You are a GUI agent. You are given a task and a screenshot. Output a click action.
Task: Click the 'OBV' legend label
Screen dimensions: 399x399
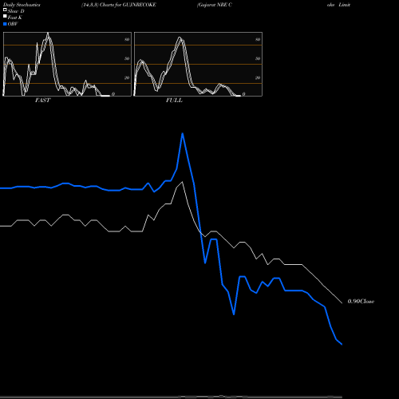point(13,24)
